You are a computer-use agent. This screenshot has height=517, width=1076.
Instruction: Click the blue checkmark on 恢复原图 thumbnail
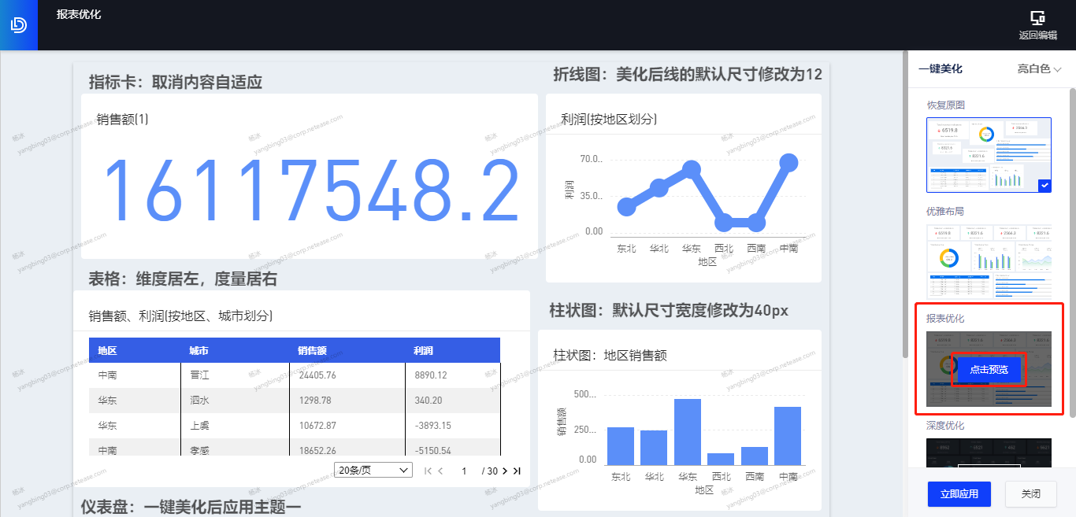1044,186
